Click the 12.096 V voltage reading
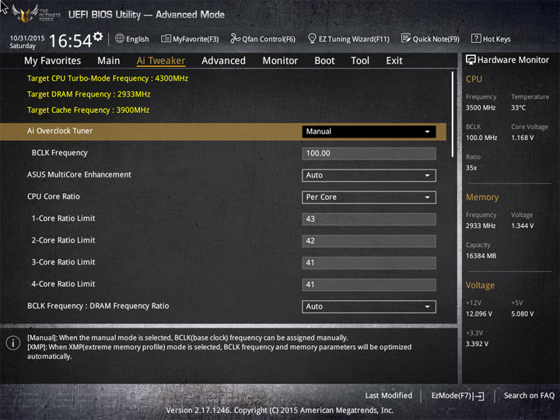The height and width of the screenshot is (420, 560). pyautogui.click(x=479, y=314)
